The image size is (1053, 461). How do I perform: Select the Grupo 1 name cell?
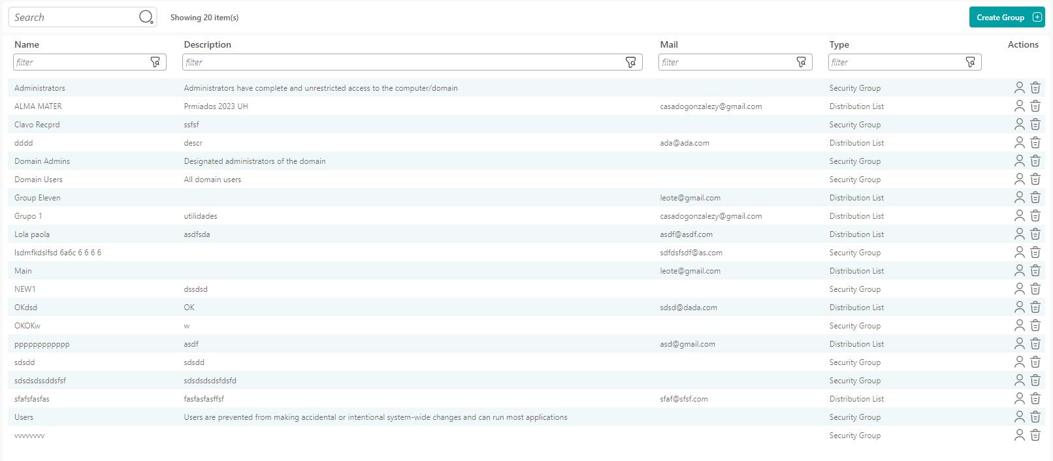pyautogui.click(x=28, y=216)
